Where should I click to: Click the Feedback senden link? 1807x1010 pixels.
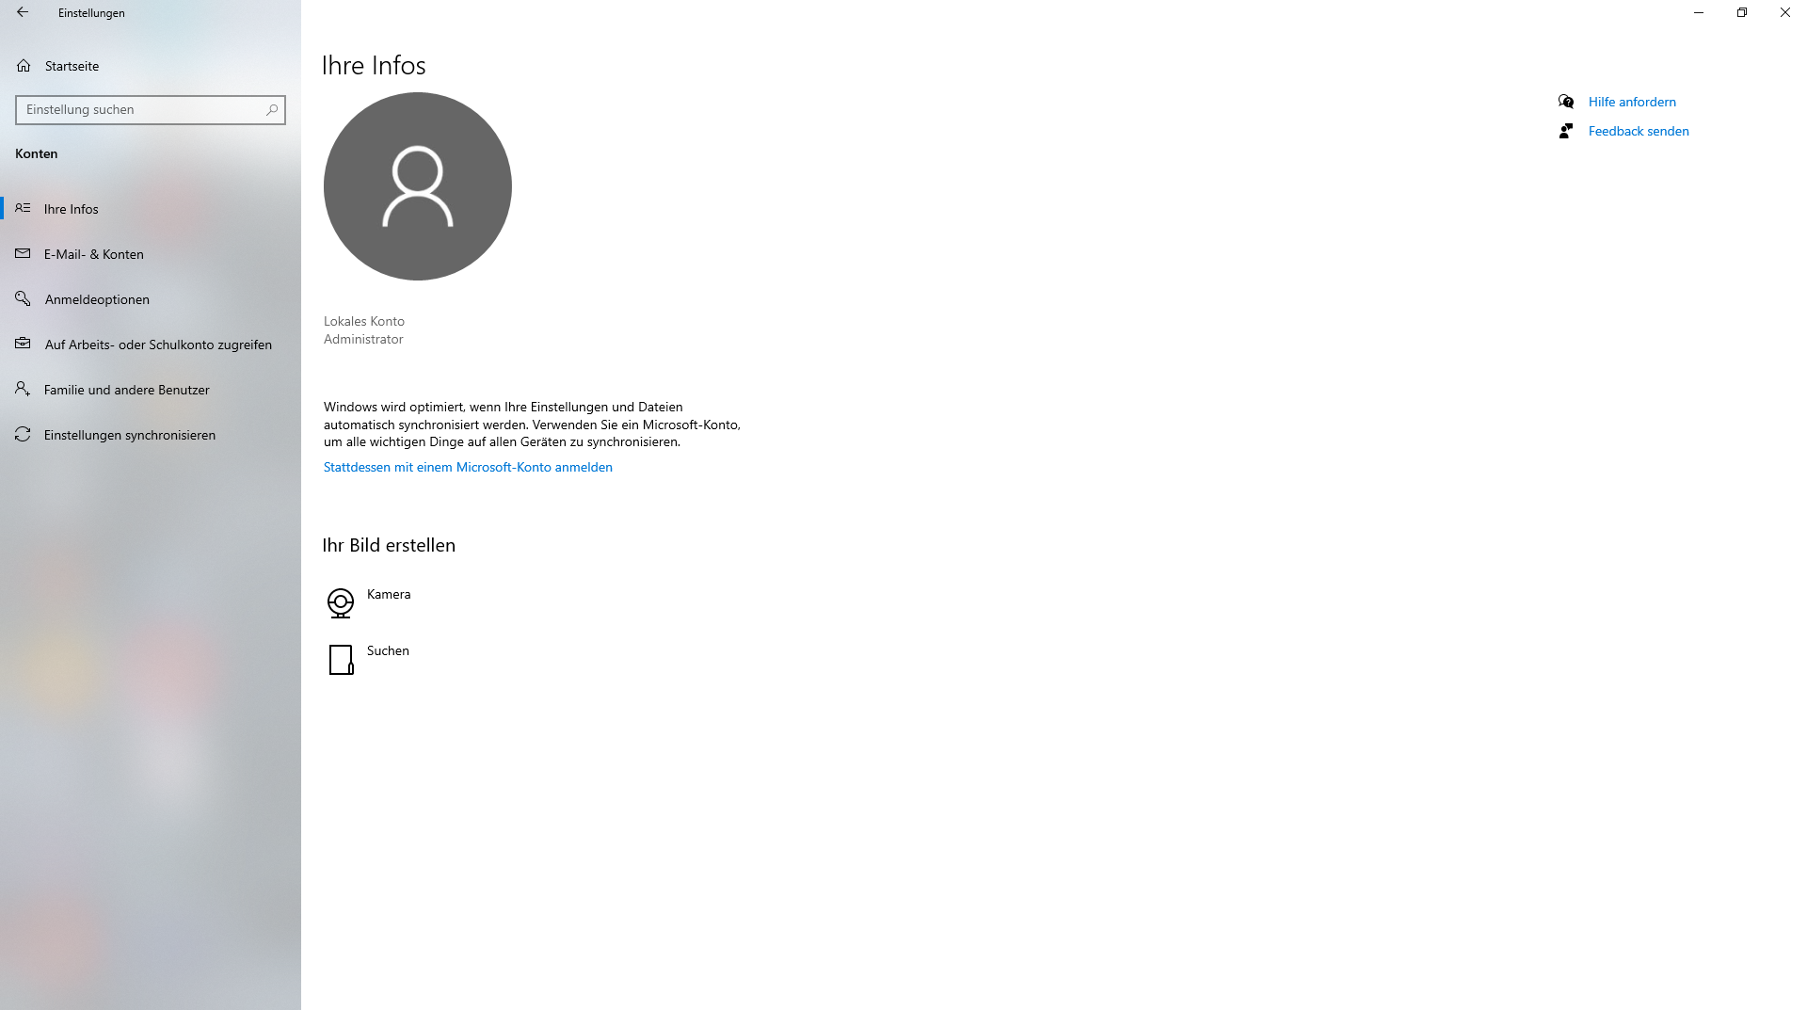pos(1639,131)
